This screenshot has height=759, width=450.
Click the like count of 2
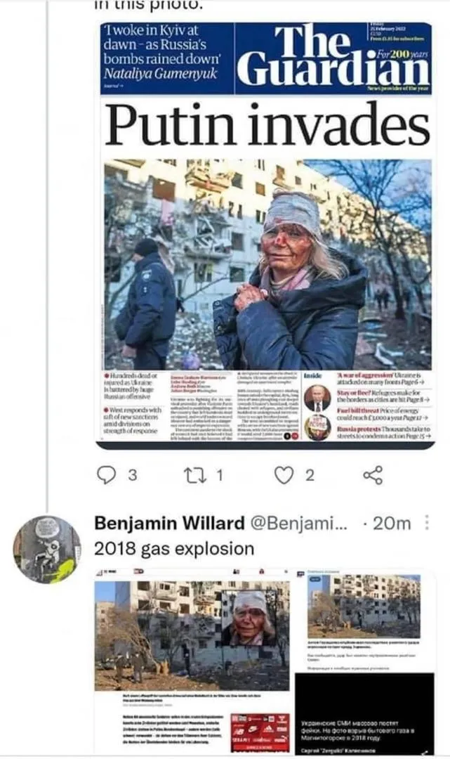point(310,476)
